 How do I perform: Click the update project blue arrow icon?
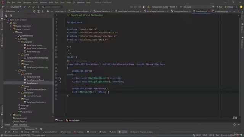tap(24, 7)
